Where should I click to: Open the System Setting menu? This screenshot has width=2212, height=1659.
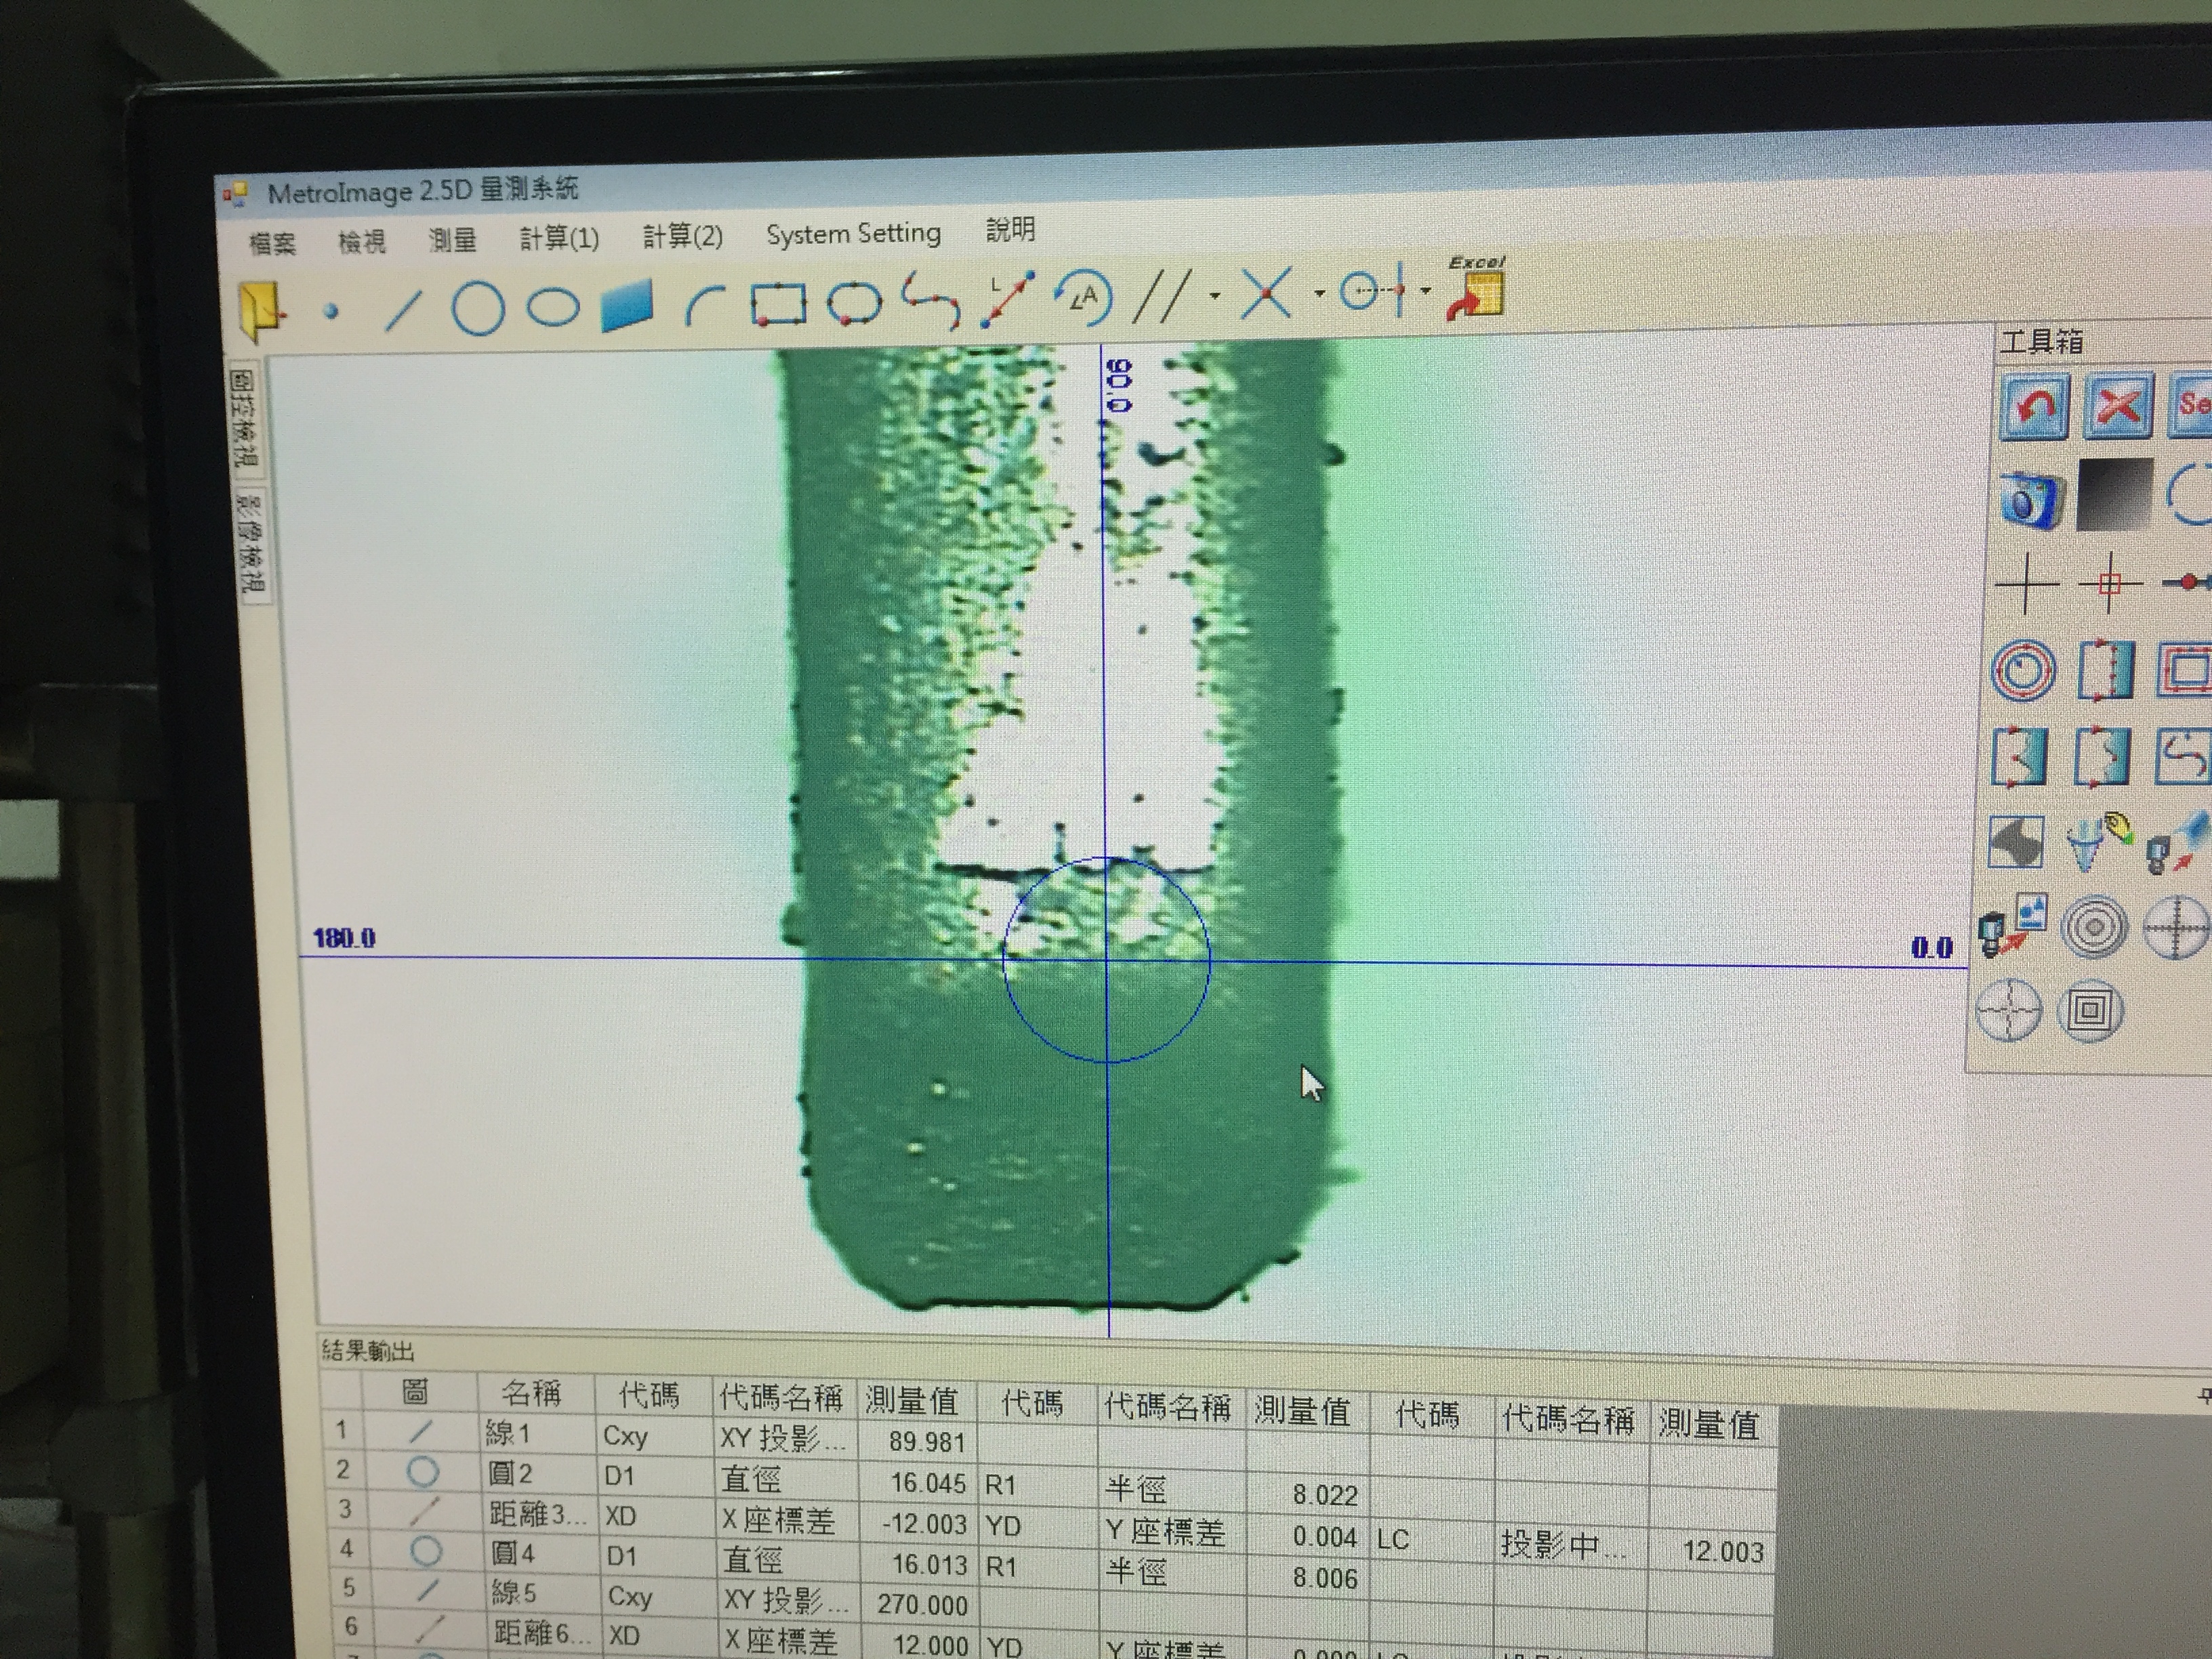[x=853, y=234]
